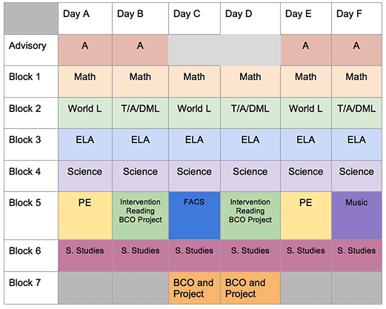Click the Block 5 row label
This screenshot has width=386, height=309.
[x=31, y=216]
